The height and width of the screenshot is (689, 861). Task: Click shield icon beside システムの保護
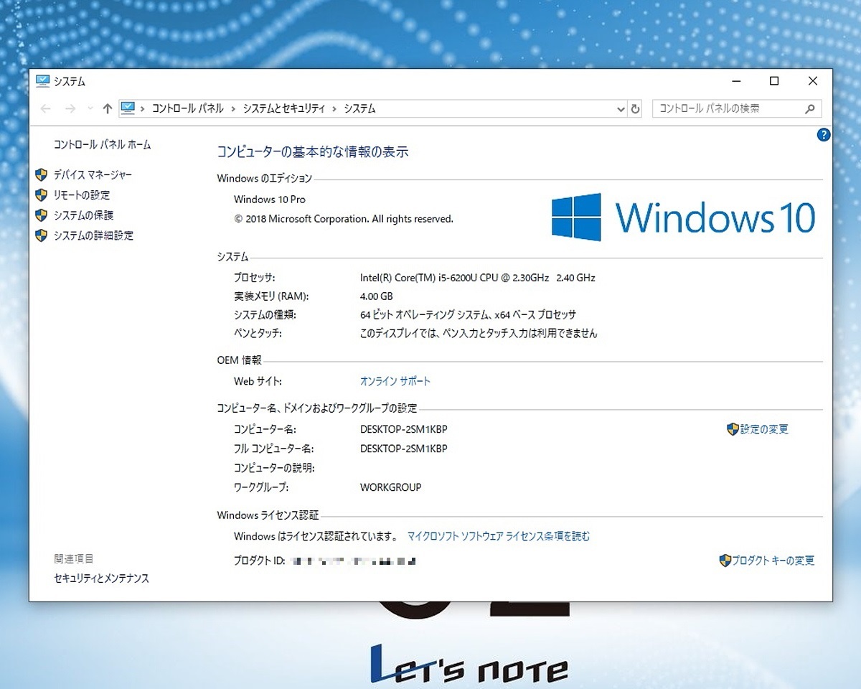tap(42, 215)
